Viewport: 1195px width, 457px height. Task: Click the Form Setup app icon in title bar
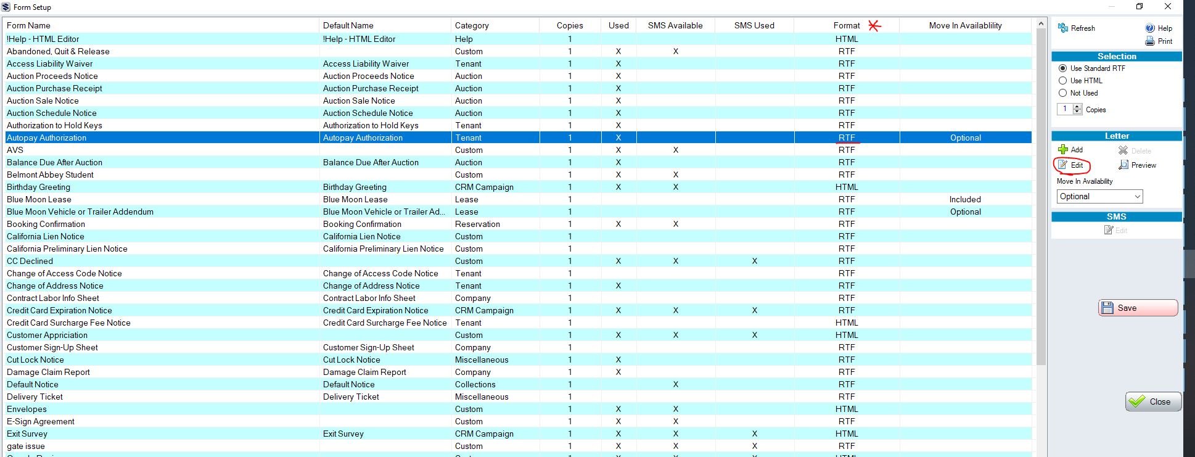6,7
